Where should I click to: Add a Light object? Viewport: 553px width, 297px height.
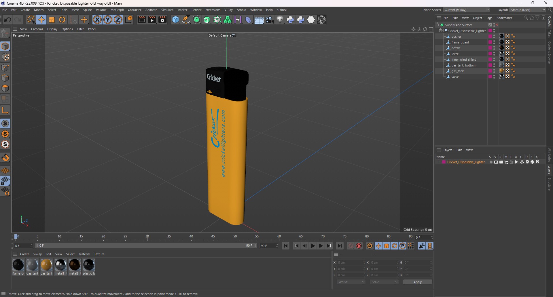tap(280, 20)
